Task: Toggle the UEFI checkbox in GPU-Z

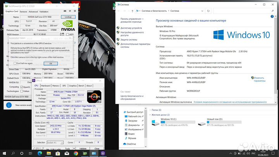Action: 67,35
